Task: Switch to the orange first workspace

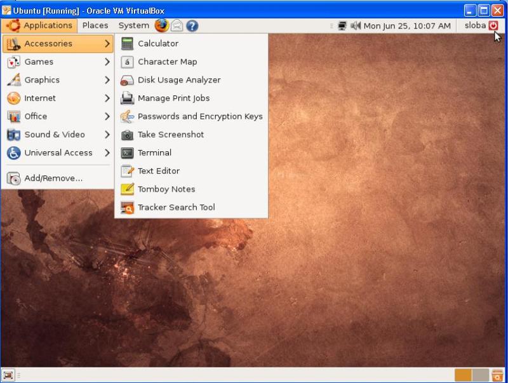Action: click(463, 375)
